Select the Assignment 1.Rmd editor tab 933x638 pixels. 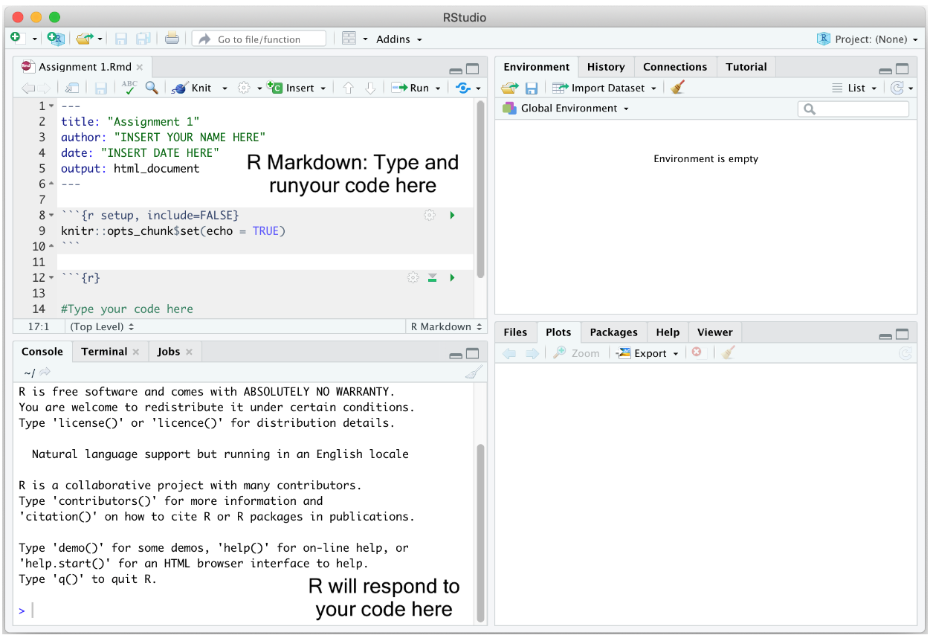click(x=82, y=67)
